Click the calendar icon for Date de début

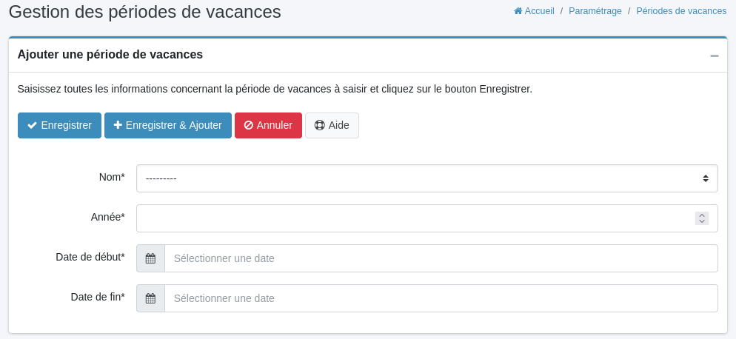pyautogui.click(x=150, y=258)
